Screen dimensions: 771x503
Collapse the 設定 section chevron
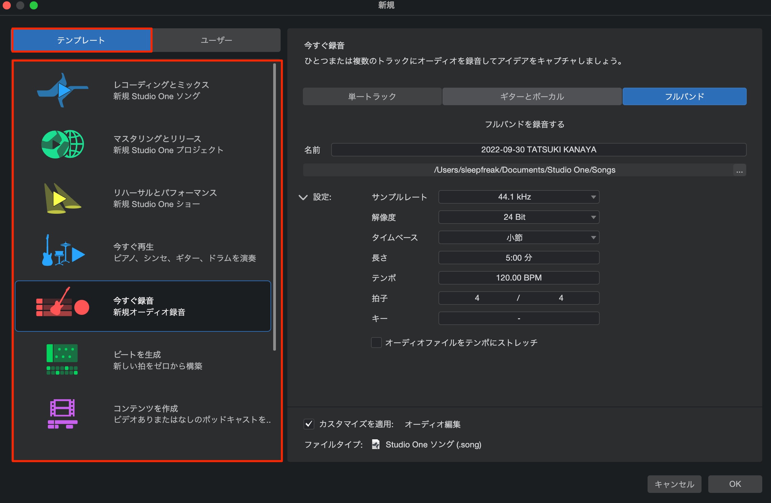click(x=303, y=197)
